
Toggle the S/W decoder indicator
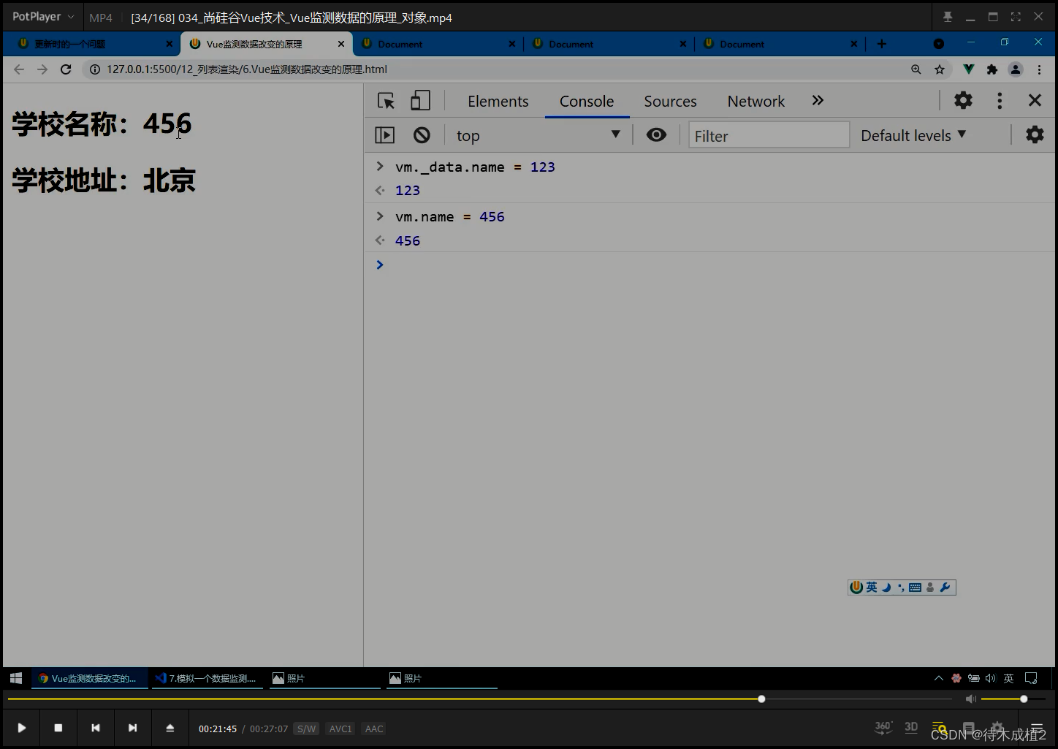point(306,729)
